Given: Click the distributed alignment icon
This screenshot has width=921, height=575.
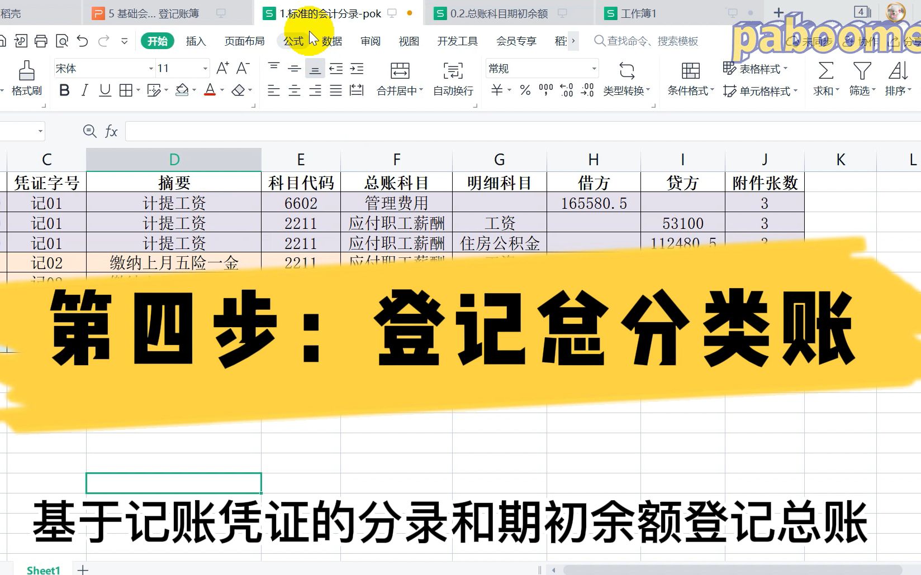Looking at the screenshot, I should tap(357, 90).
